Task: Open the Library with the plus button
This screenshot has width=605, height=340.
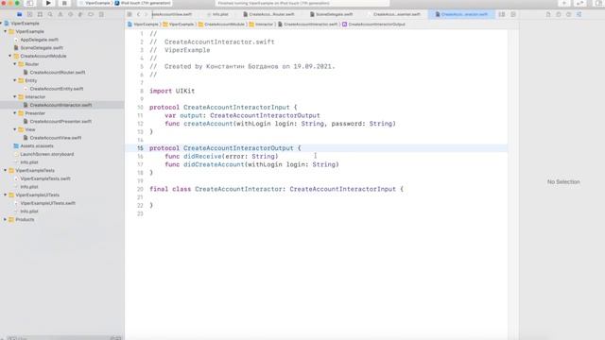Action: (564, 3)
